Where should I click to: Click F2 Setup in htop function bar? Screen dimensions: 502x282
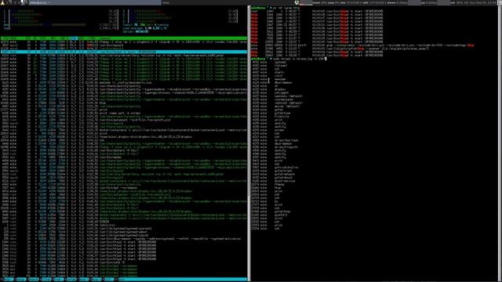coord(20,280)
